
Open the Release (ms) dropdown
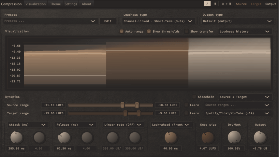(x=75, y=125)
